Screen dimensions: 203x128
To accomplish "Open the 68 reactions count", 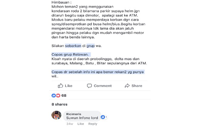I will [64, 95].
